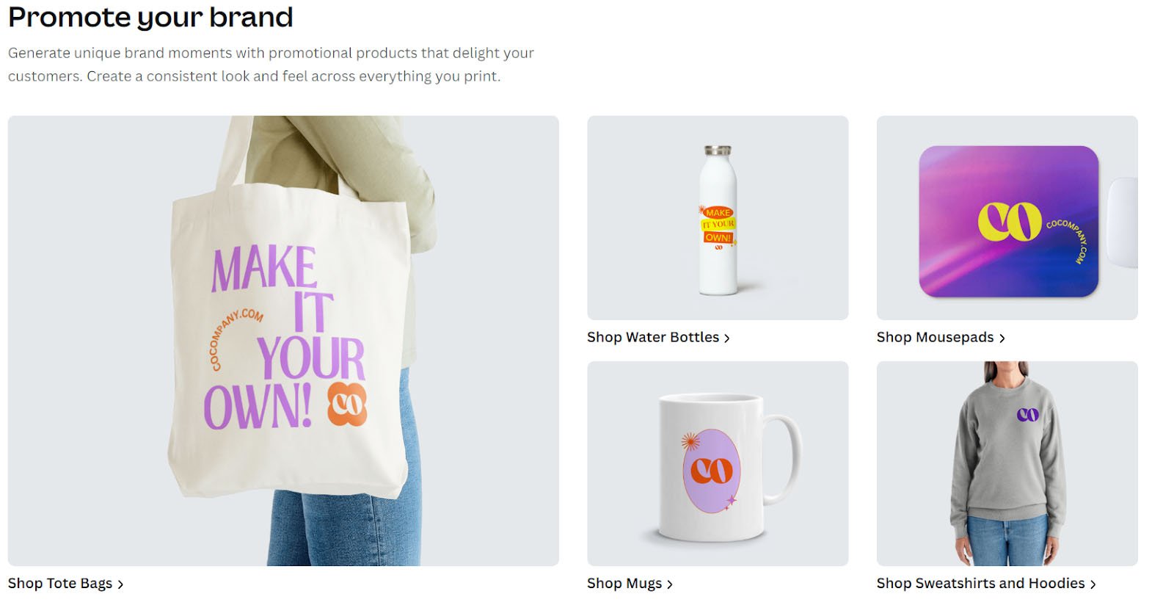
Task: Click the yellow CO logo on the mousepad
Action: pos(1010,221)
